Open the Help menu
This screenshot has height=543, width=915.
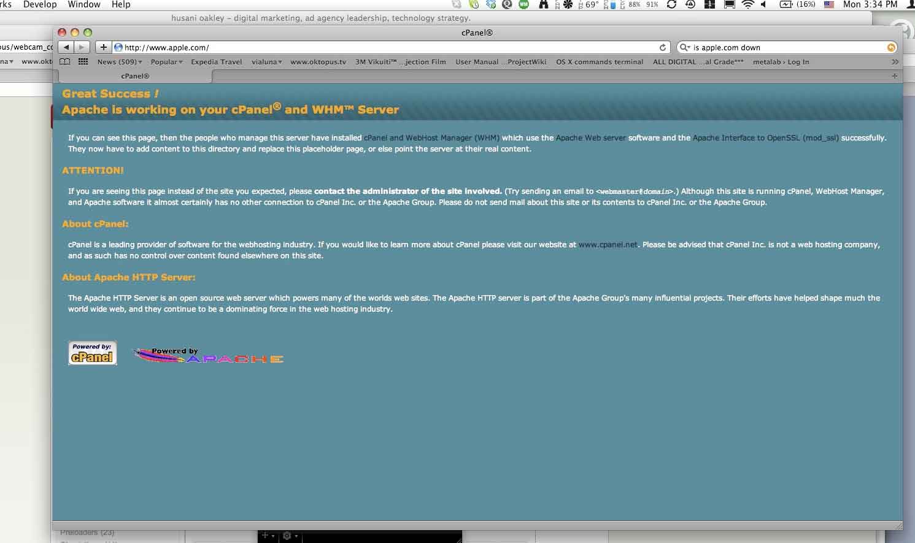(x=121, y=4)
